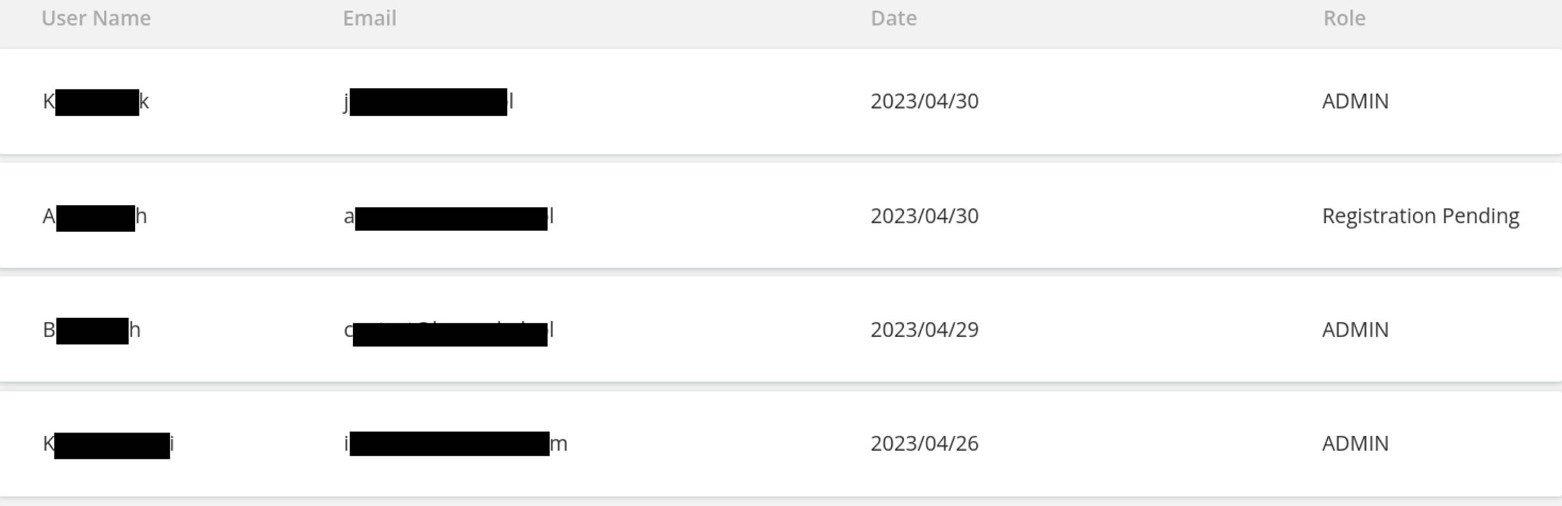Image resolution: width=1562 pixels, height=506 pixels.
Task: Click the date 2023/04/26 entry
Action: tap(925, 443)
